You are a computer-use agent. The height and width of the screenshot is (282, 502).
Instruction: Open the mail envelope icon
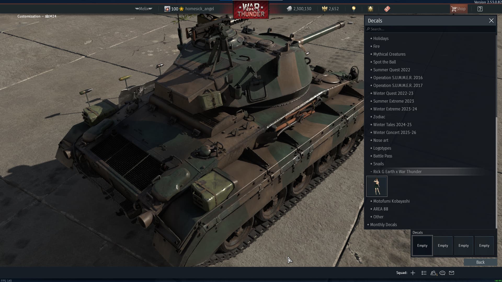point(452,273)
